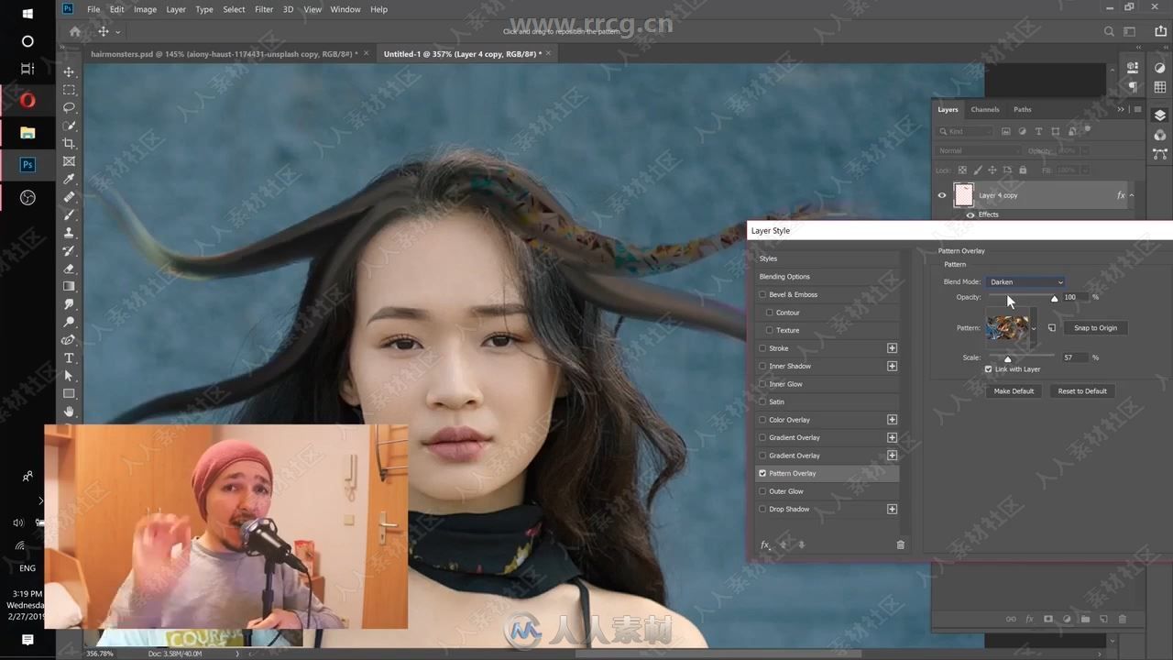Click the Snap to Origin button

(1095, 328)
